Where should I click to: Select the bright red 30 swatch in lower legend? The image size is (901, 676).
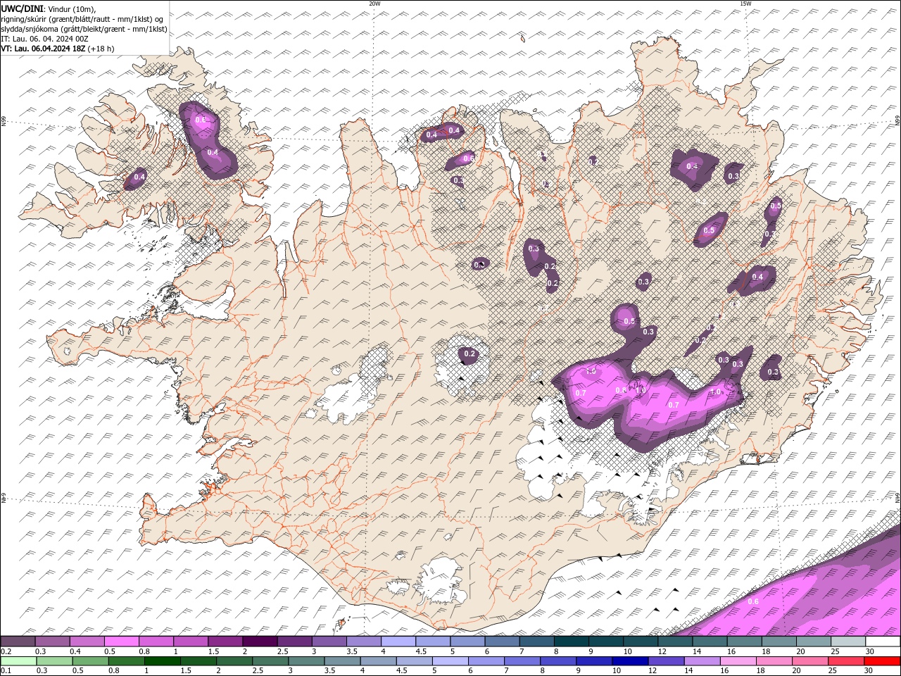tap(883, 661)
